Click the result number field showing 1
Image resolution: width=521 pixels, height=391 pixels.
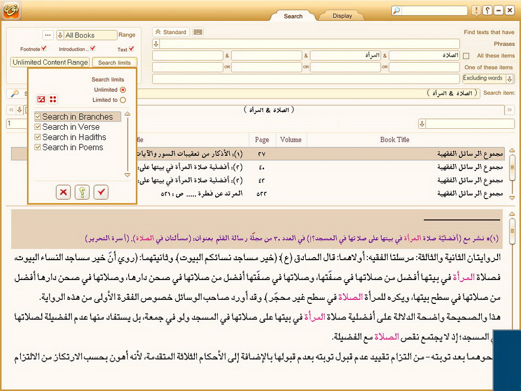click(17, 124)
